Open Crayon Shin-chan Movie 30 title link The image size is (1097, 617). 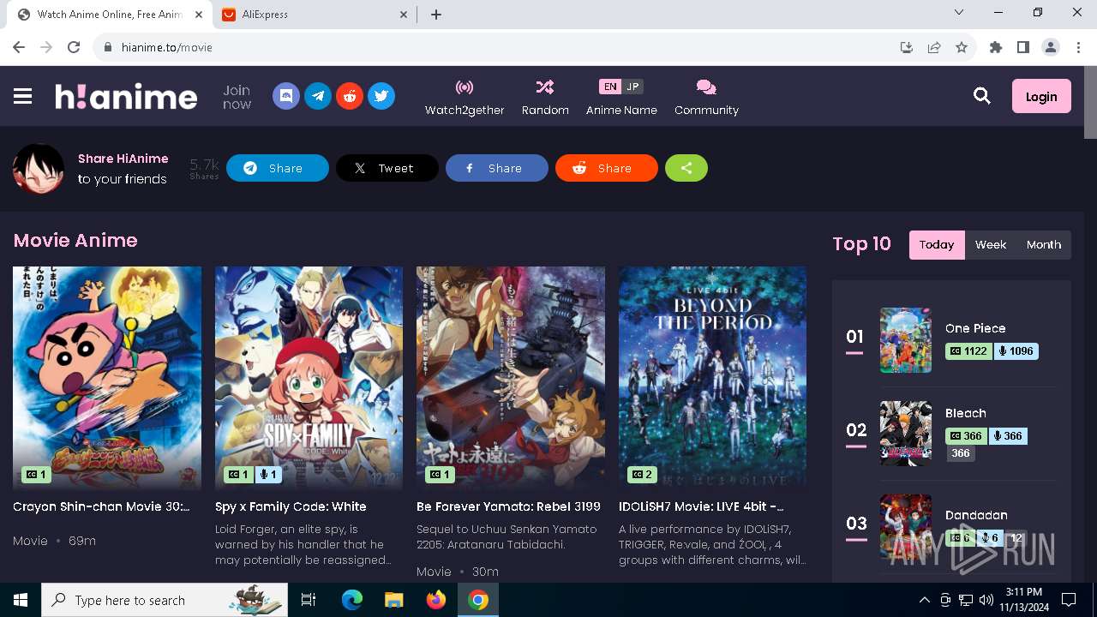click(x=101, y=506)
